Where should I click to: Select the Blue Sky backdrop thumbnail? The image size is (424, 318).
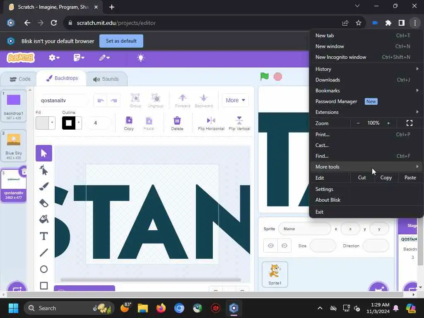pos(14,145)
